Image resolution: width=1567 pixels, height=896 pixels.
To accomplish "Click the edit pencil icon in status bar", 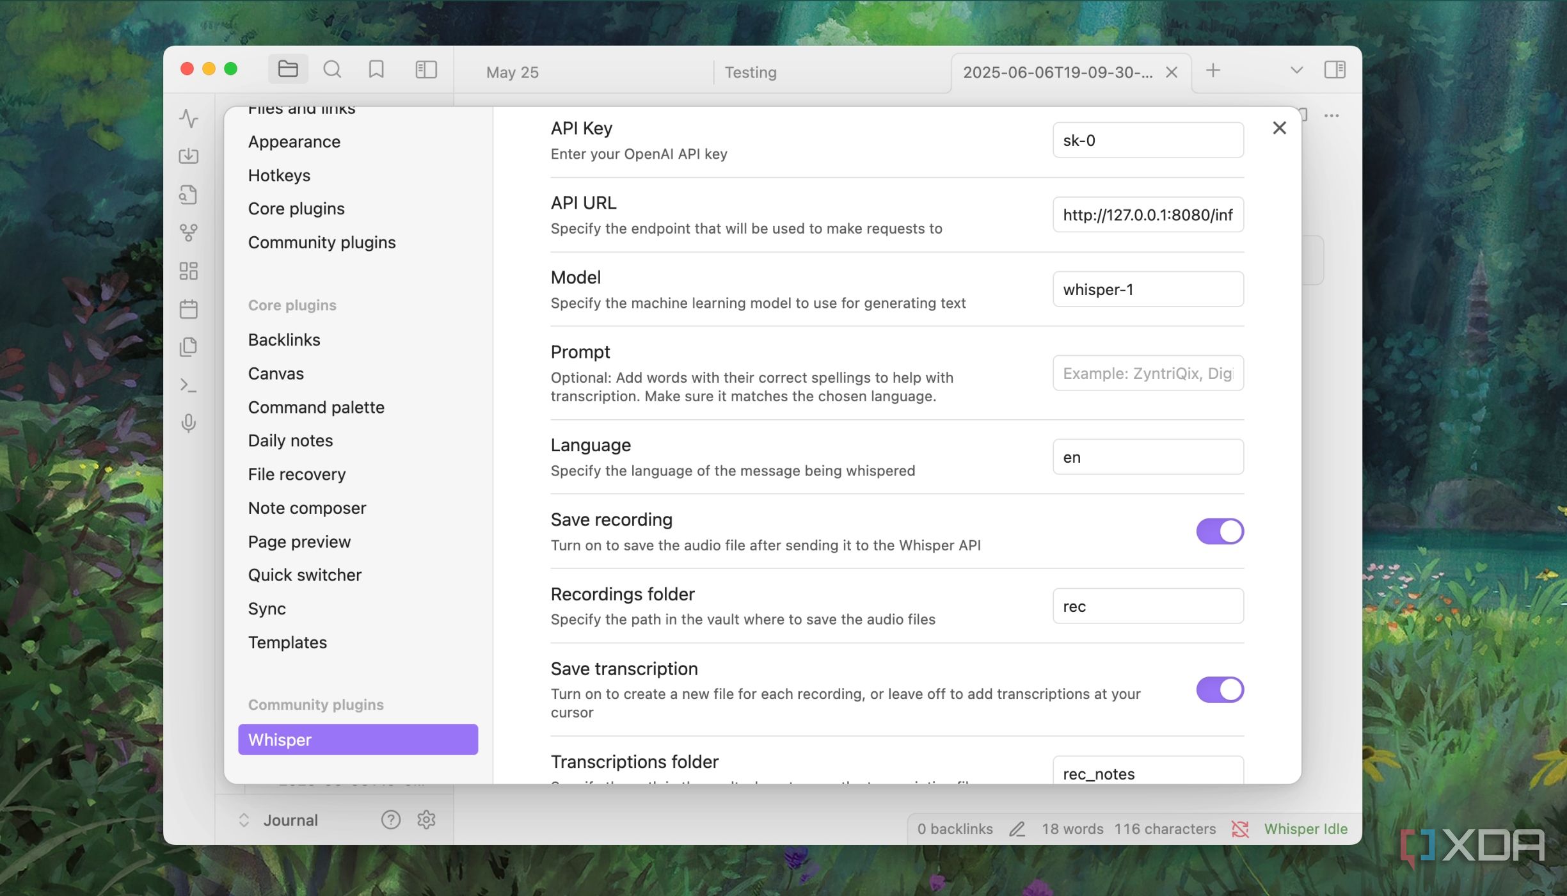I will (1017, 829).
